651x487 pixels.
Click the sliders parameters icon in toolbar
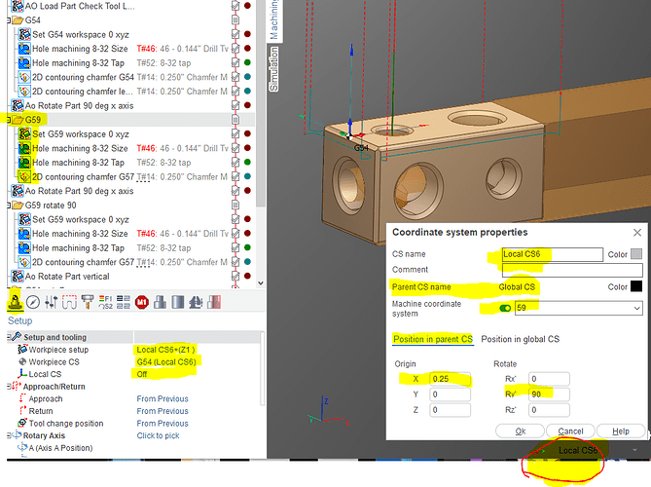pos(54,302)
